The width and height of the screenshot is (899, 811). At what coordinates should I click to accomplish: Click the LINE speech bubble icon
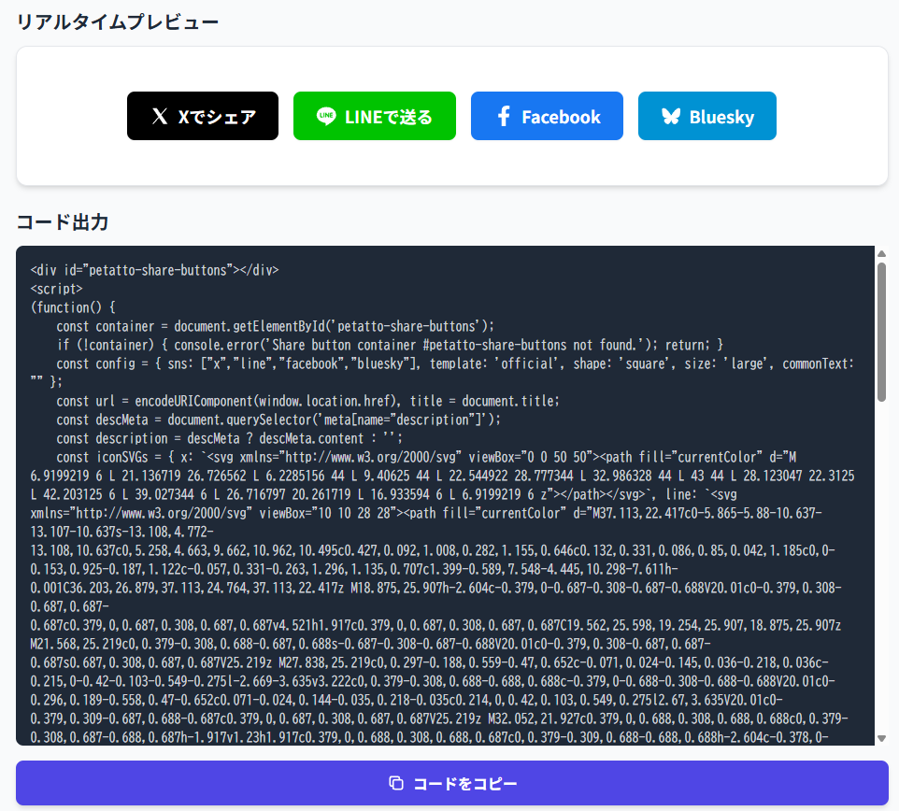point(326,117)
